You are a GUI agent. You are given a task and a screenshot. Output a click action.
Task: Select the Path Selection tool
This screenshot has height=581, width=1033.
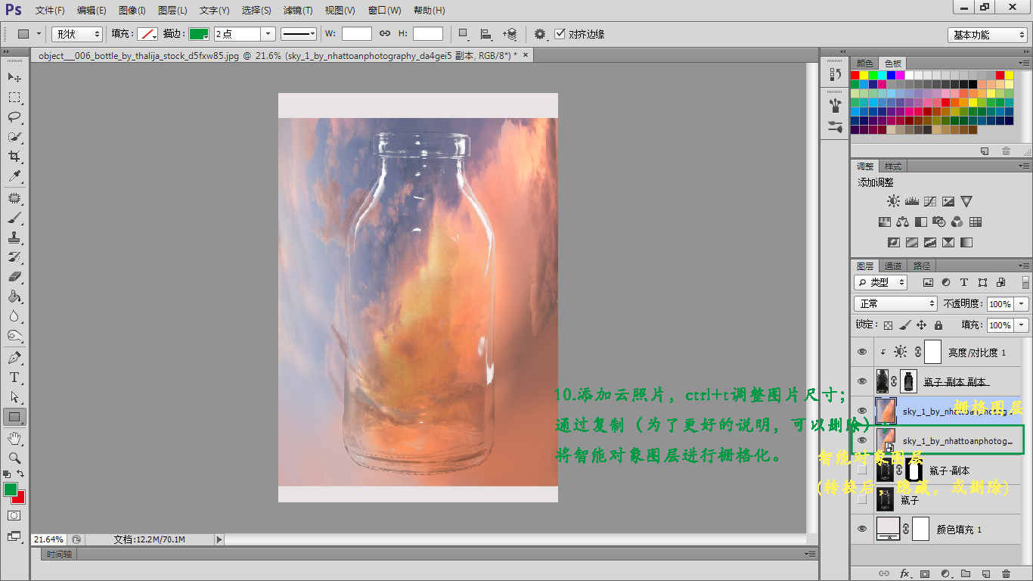(x=14, y=397)
